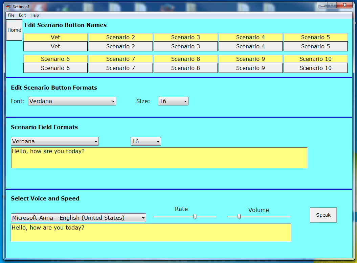Open the Help menu
Image resolution: width=357 pixels, height=263 pixels.
(35, 15)
